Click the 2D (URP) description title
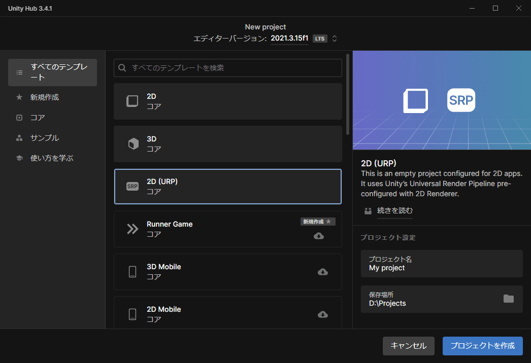The image size is (531, 363). click(x=378, y=163)
